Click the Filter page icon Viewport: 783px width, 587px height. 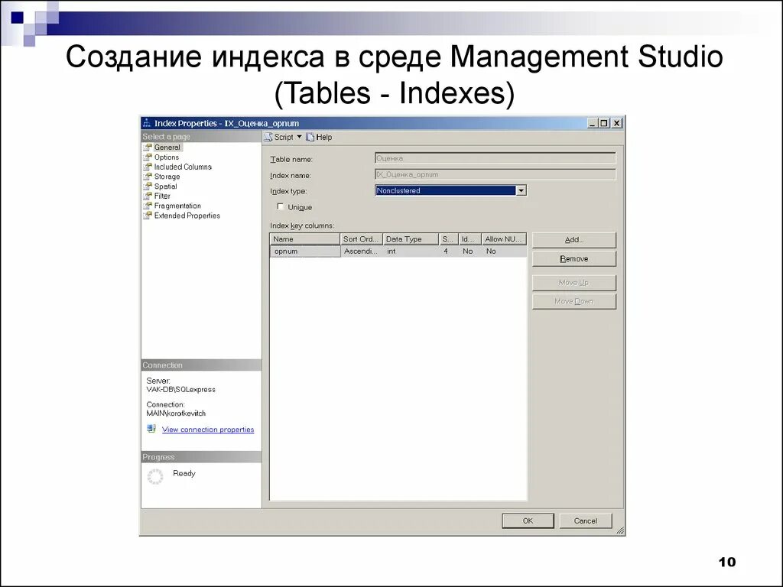pyautogui.click(x=148, y=196)
